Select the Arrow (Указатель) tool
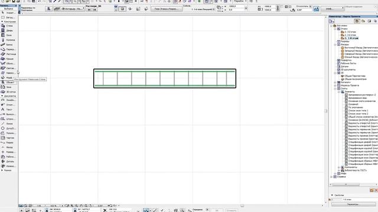The image size is (378, 212). (x=8, y=12)
